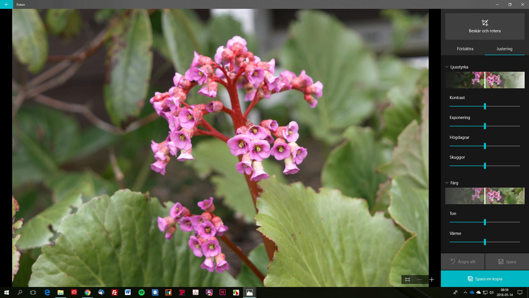Open network status tray icon
The image size is (529, 298).
(485, 292)
